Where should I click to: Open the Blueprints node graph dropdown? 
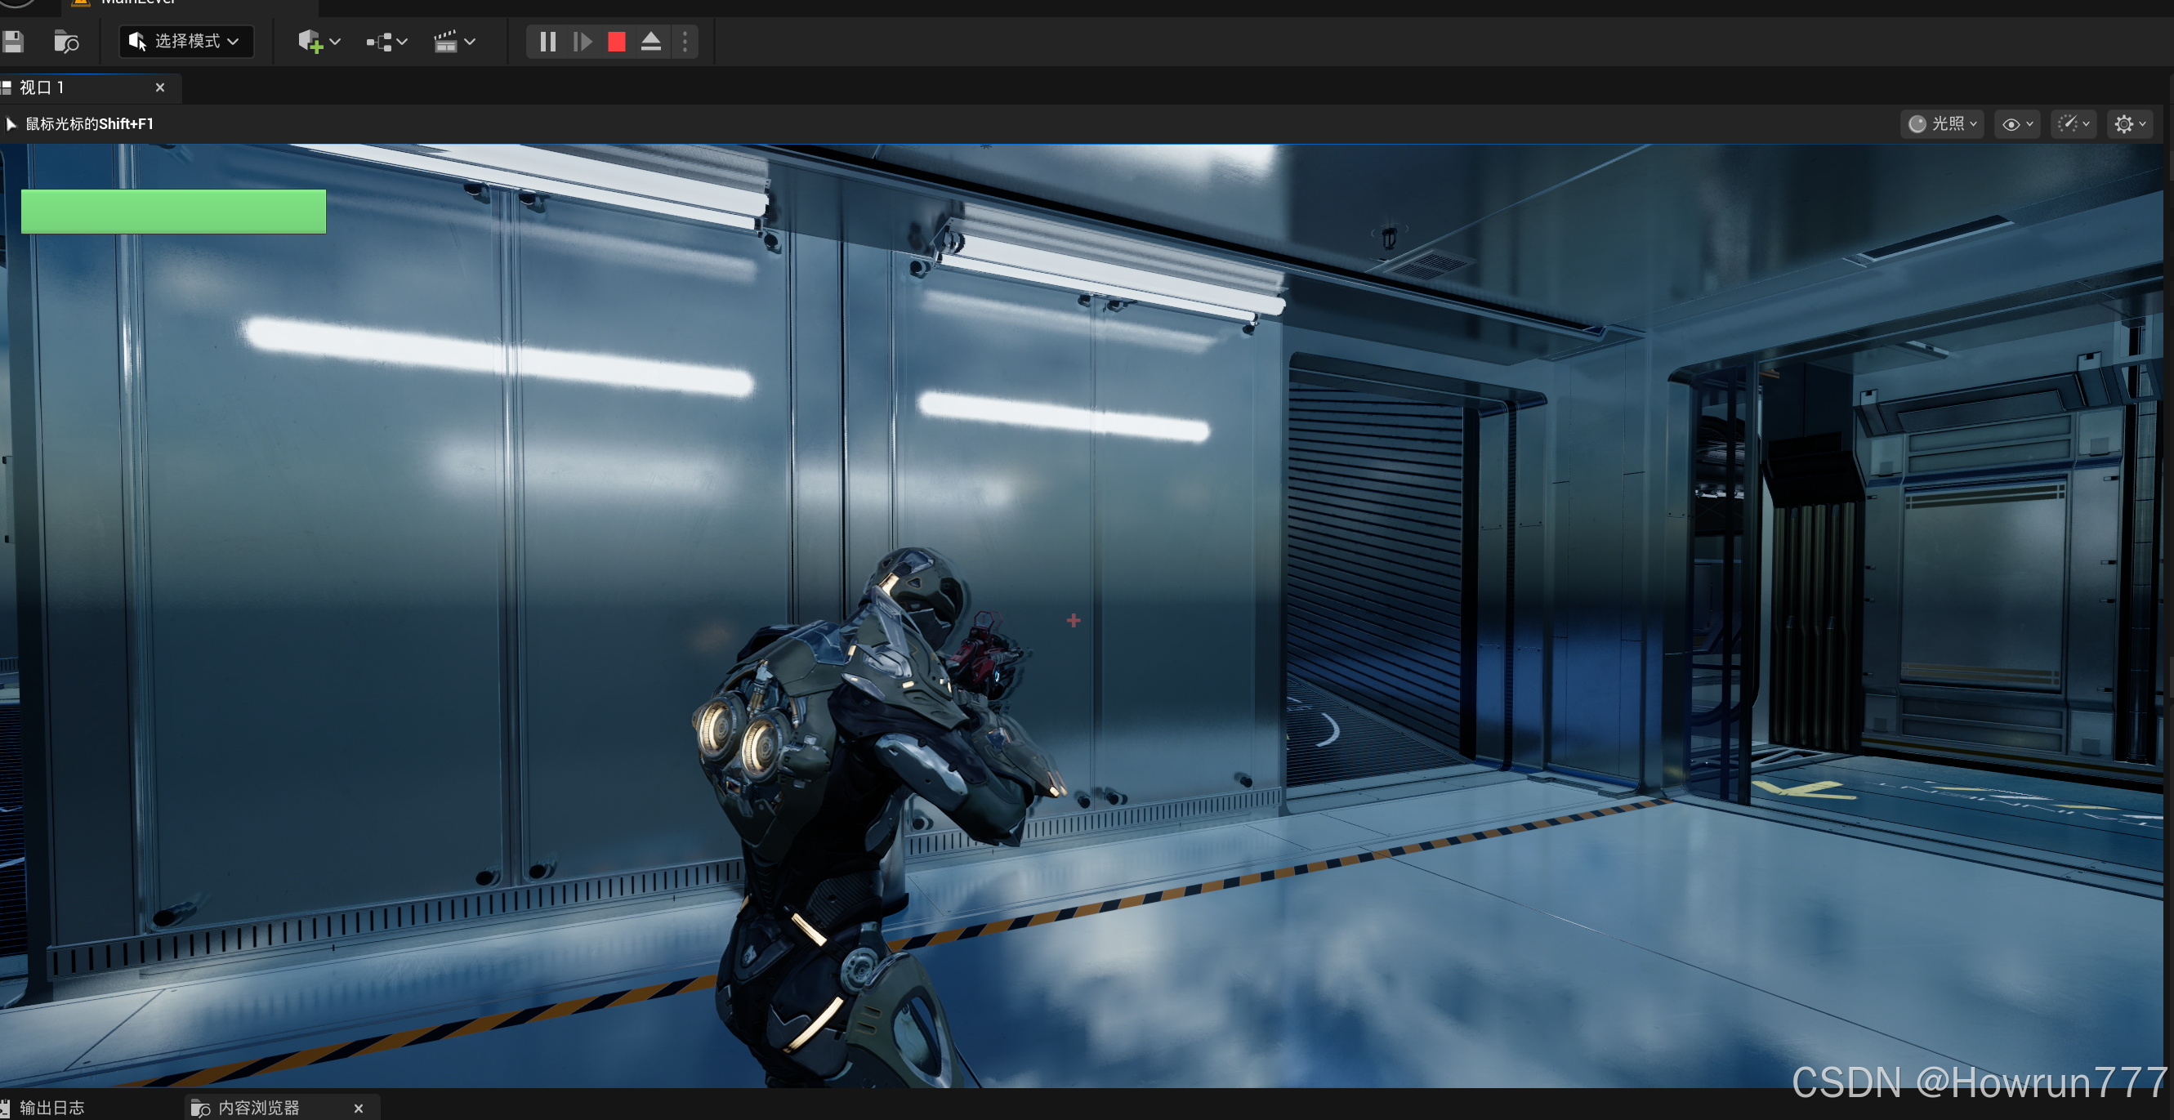(386, 42)
